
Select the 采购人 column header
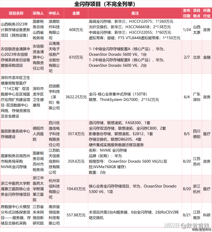pos(39,14)
